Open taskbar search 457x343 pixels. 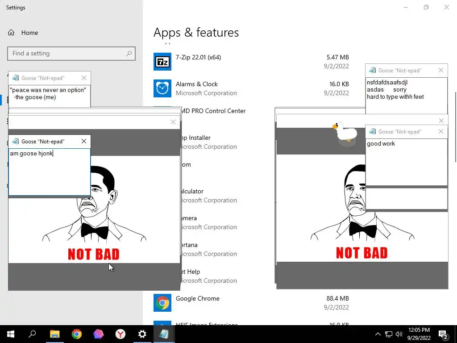tap(32, 334)
